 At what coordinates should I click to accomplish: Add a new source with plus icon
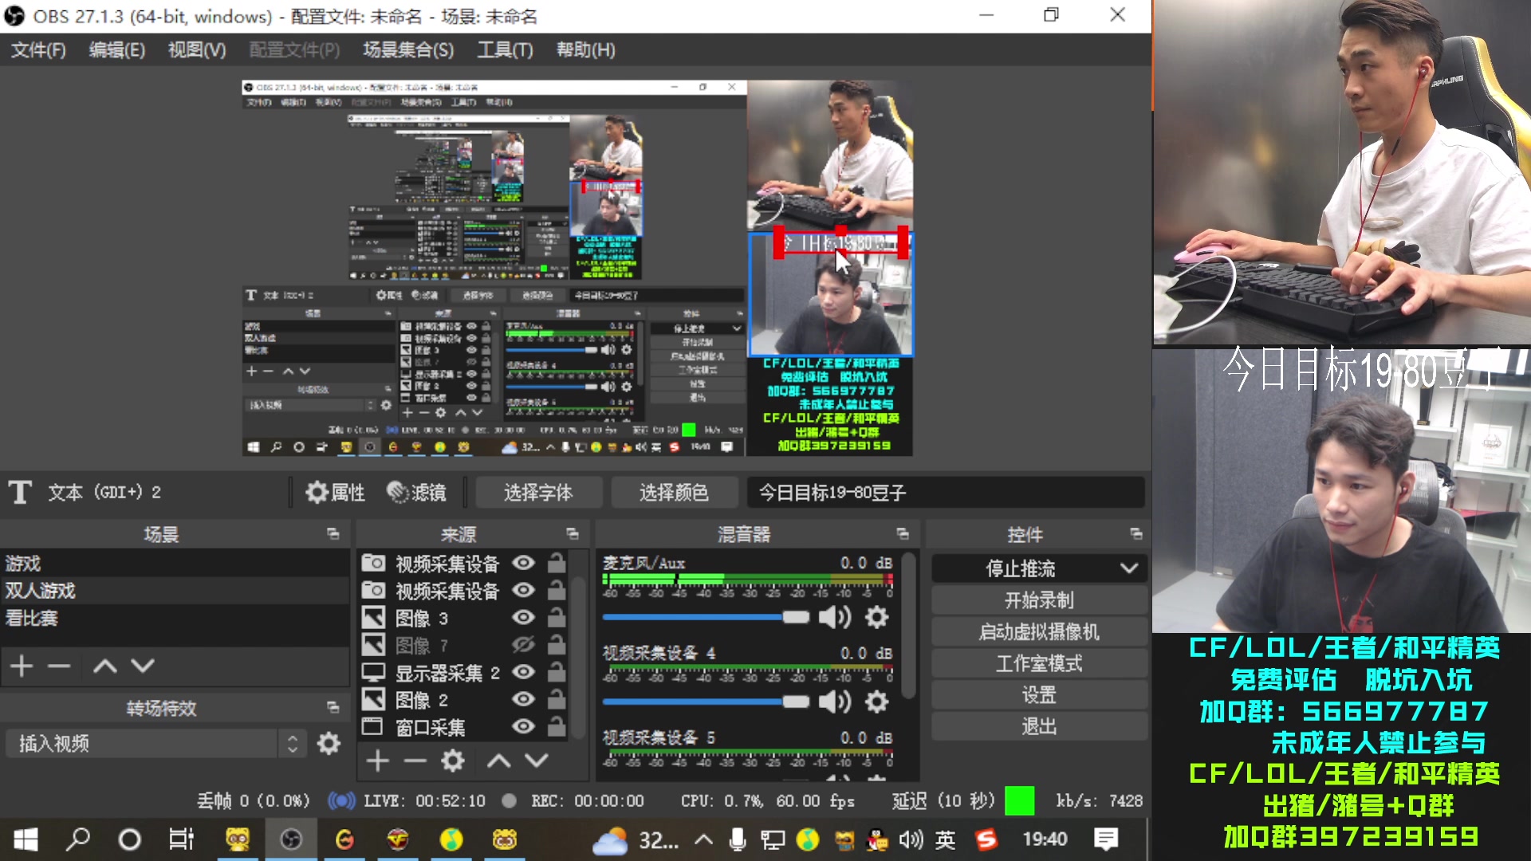click(377, 761)
